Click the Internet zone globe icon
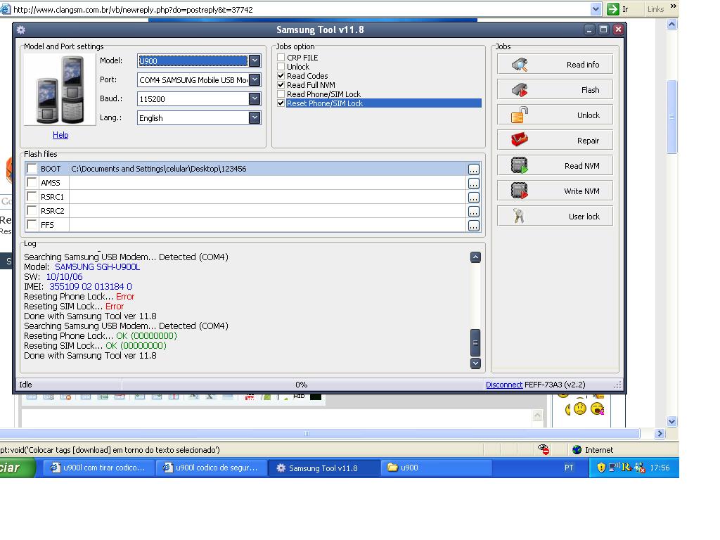This screenshot has height=540, width=720. click(x=577, y=449)
